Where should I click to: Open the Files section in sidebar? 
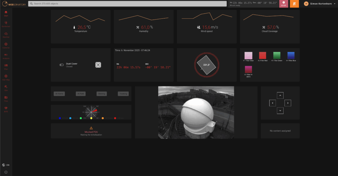pos(6,99)
